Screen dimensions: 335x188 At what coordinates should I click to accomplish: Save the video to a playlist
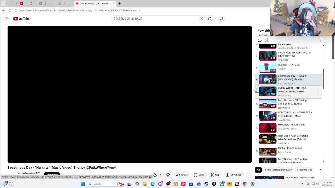point(199,175)
